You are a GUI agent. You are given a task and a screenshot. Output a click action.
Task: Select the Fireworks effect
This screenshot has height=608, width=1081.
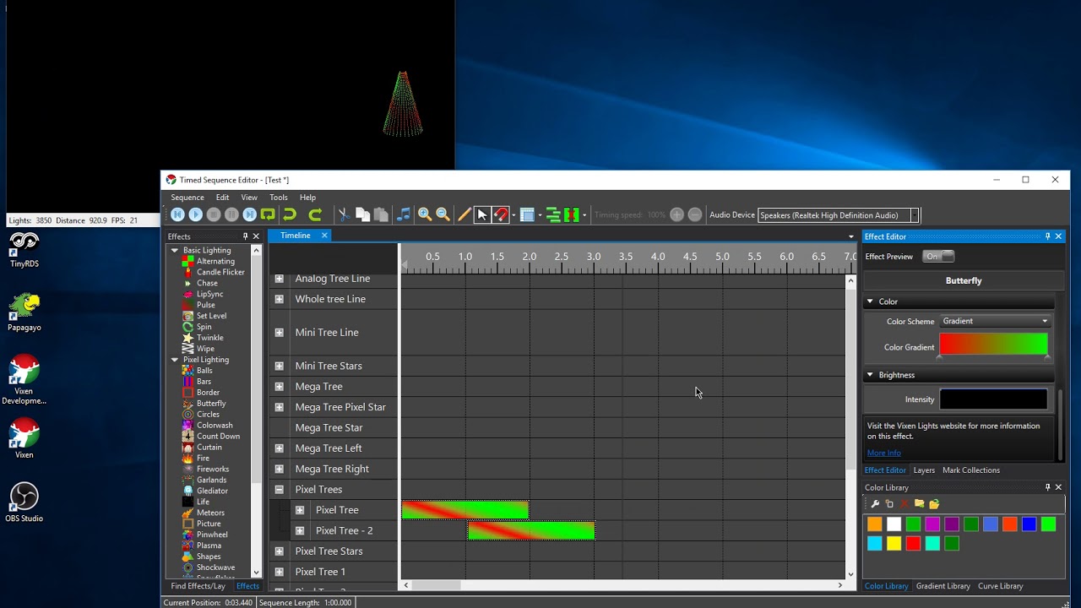click(x=213, y=470)
